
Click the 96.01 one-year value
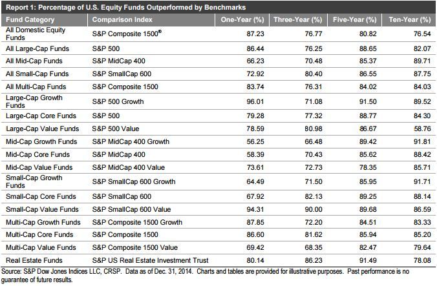pos(250,101)
